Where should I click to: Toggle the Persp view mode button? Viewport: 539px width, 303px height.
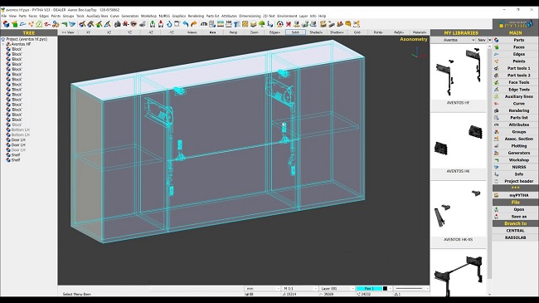pos(233,32)
